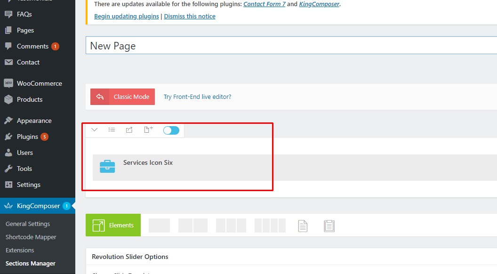The height and width of the screenshot is (274, 497).
Task: Add a four-column row layout
Action: (270, 226)
